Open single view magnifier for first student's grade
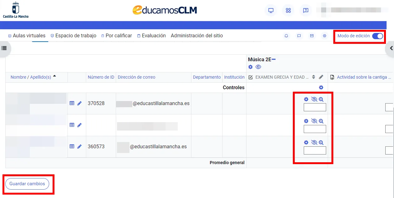The image size is (394, 198). tap(321, 99)
